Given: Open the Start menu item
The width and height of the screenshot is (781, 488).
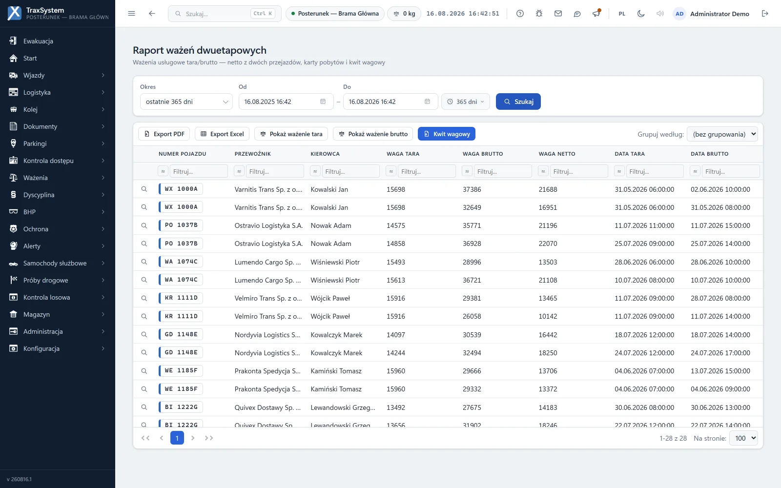Looking at the screenshot, I should click(58, 58).
